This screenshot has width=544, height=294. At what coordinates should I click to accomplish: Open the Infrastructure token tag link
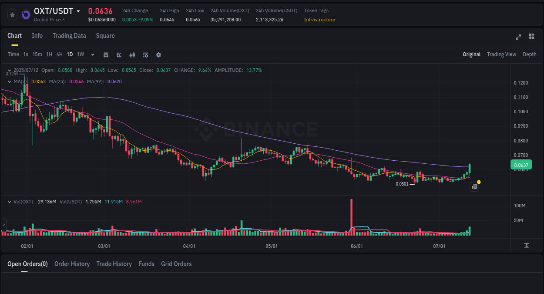click(x=319, y=20)
